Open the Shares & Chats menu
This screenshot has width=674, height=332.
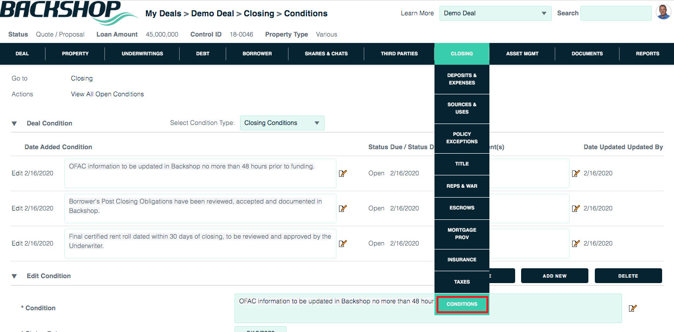pos(326,54)
